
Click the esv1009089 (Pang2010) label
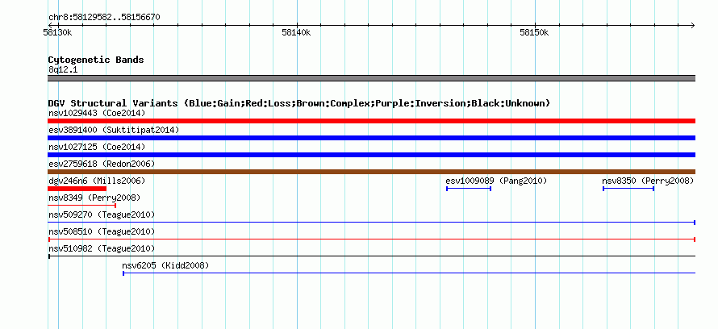pyautogui.click(x=496, y=181)
